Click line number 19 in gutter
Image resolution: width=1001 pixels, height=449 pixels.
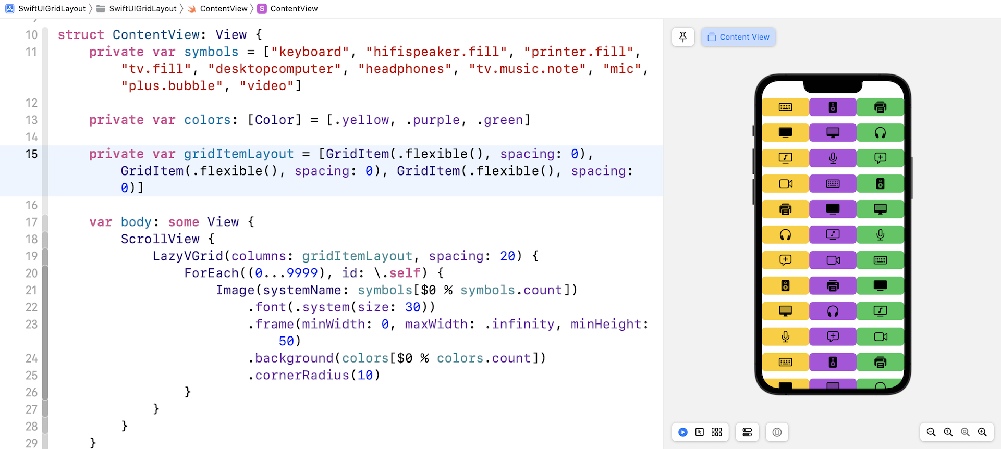coord(31,256)
